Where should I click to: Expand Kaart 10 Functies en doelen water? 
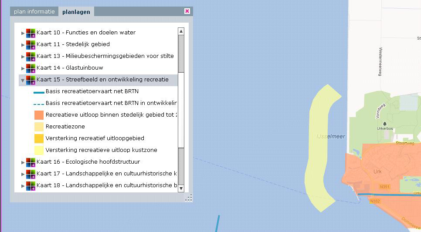click(23, 33)
